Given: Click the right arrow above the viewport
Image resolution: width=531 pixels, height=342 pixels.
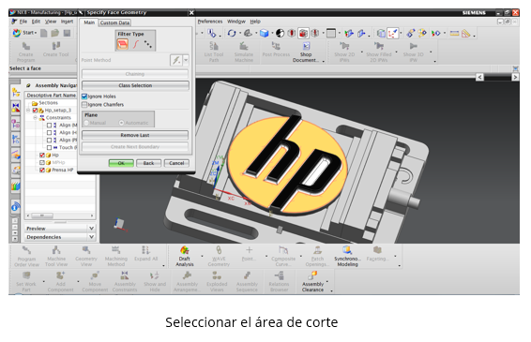Looking at the screenshot, I should pyautogui.click(x=515, y=78).
